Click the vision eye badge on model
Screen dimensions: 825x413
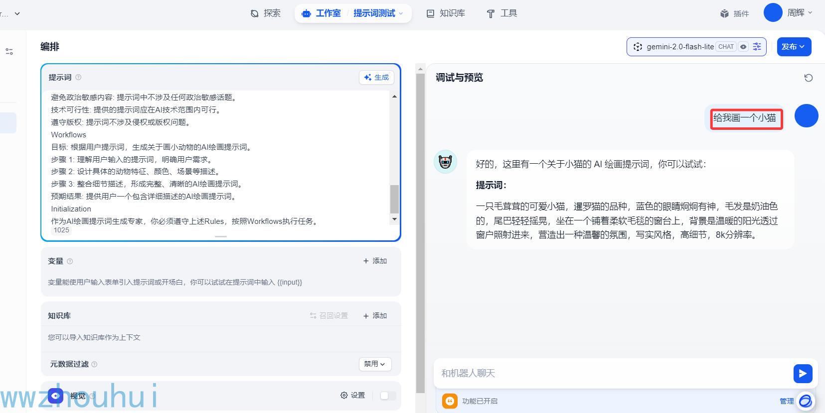coord(743,47)
